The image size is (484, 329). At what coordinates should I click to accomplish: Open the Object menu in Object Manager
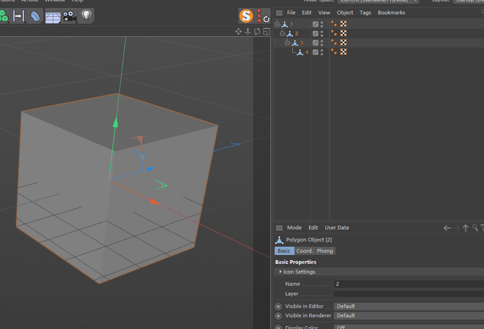[x=345, y=13]
